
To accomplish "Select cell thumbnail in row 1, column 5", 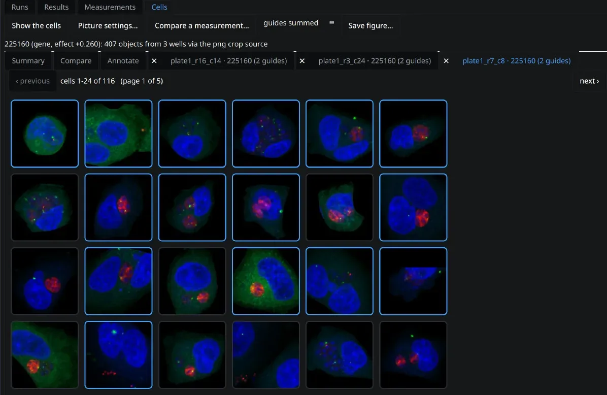I will tap(340, 134).
